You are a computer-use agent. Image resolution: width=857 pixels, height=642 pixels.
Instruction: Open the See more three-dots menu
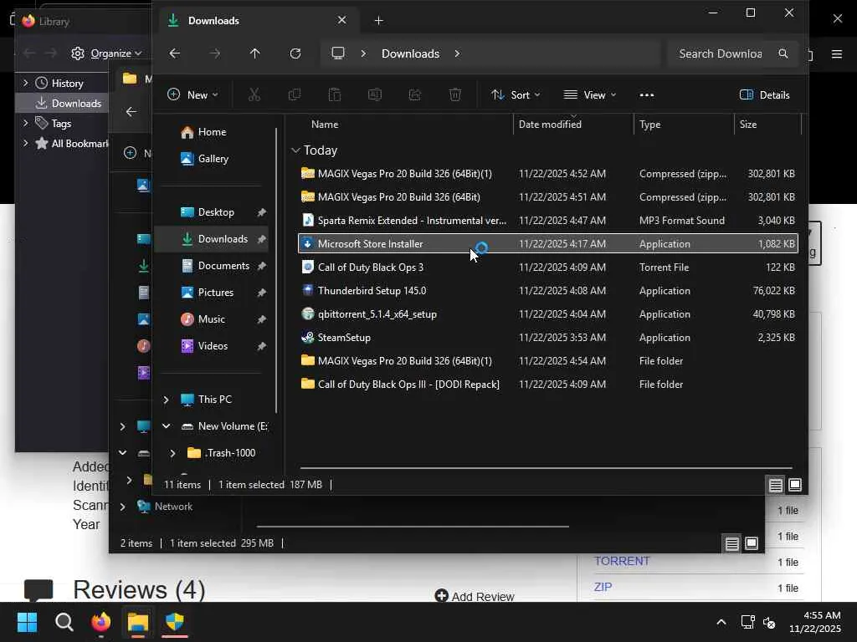click(x=647, y=95)
